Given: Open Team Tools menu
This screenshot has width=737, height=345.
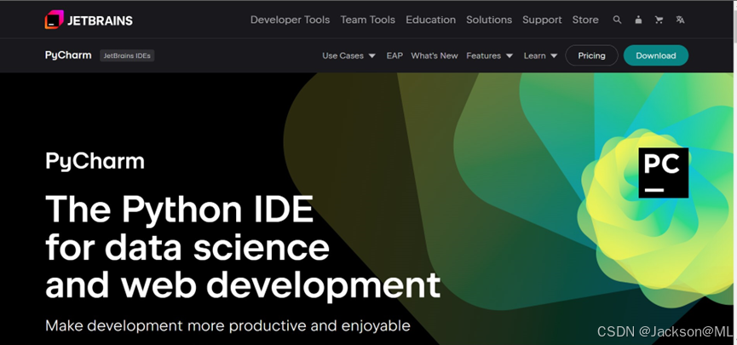Looking at the screenshot, I should click(367, 20).
